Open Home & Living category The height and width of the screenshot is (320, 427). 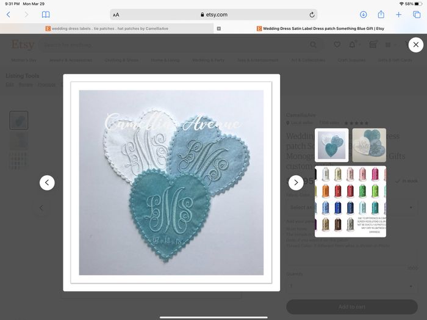click(x=165, y=60)
